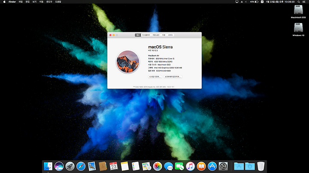309x173 pixels.
Task: Click the date and time in menu bar
Action: pos(280,2)
